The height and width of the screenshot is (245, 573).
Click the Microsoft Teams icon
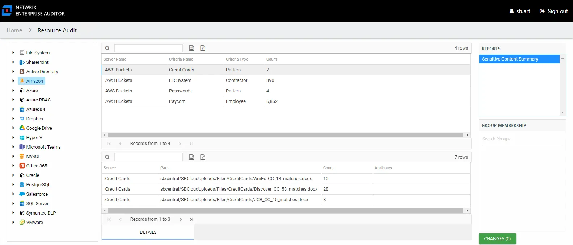pos(22,147)
